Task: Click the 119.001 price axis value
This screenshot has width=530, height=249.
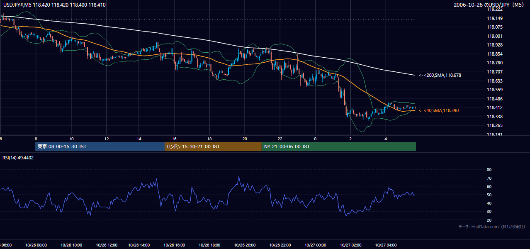Action: 495,36
